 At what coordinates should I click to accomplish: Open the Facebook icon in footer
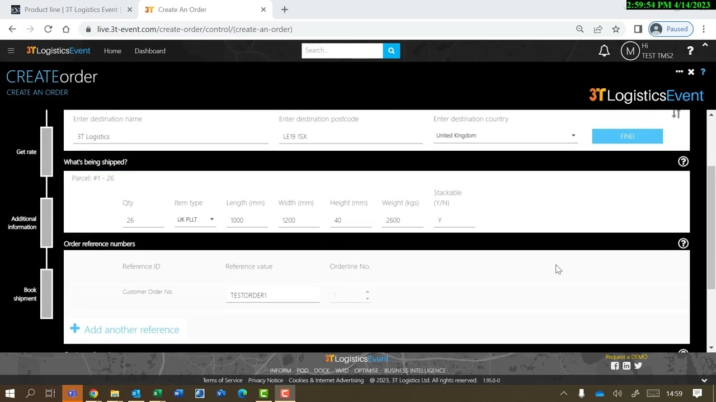tap(615, 366)
